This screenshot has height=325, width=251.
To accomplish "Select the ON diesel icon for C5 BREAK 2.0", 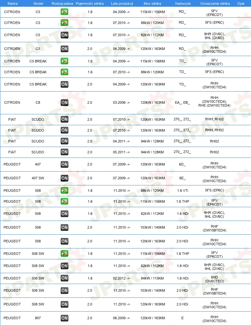I will (65, 84).
